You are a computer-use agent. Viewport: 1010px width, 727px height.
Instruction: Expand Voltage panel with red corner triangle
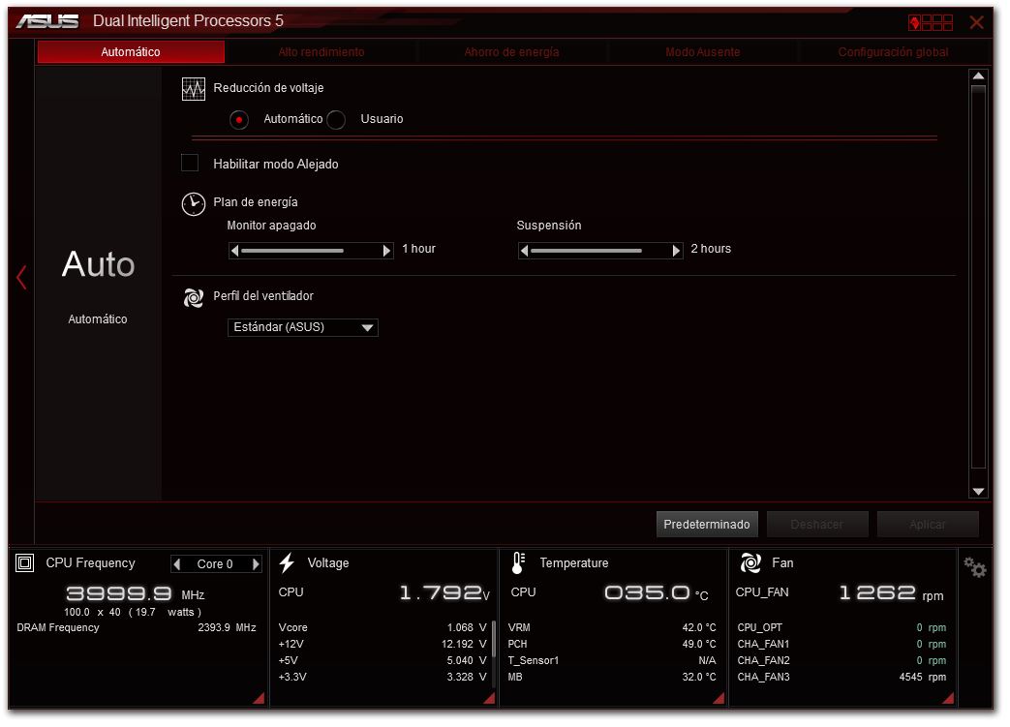pyautogui.click(x=490, y=698)
